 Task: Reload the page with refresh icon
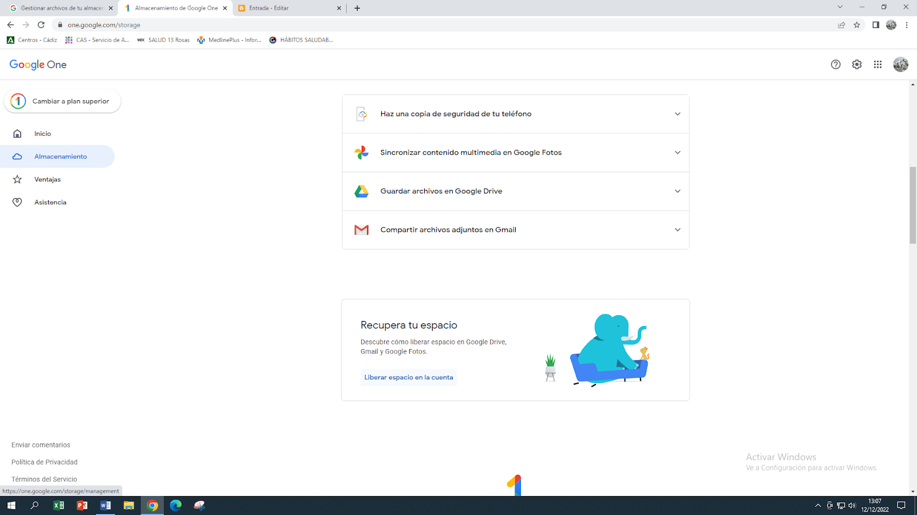click(41, 25)
